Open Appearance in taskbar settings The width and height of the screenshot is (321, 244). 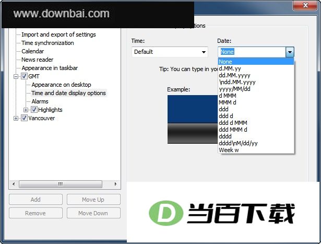50,68
